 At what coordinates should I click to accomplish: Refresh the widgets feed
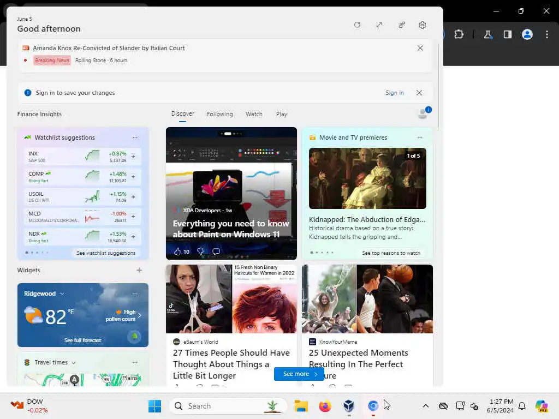[x=357, y=25]
